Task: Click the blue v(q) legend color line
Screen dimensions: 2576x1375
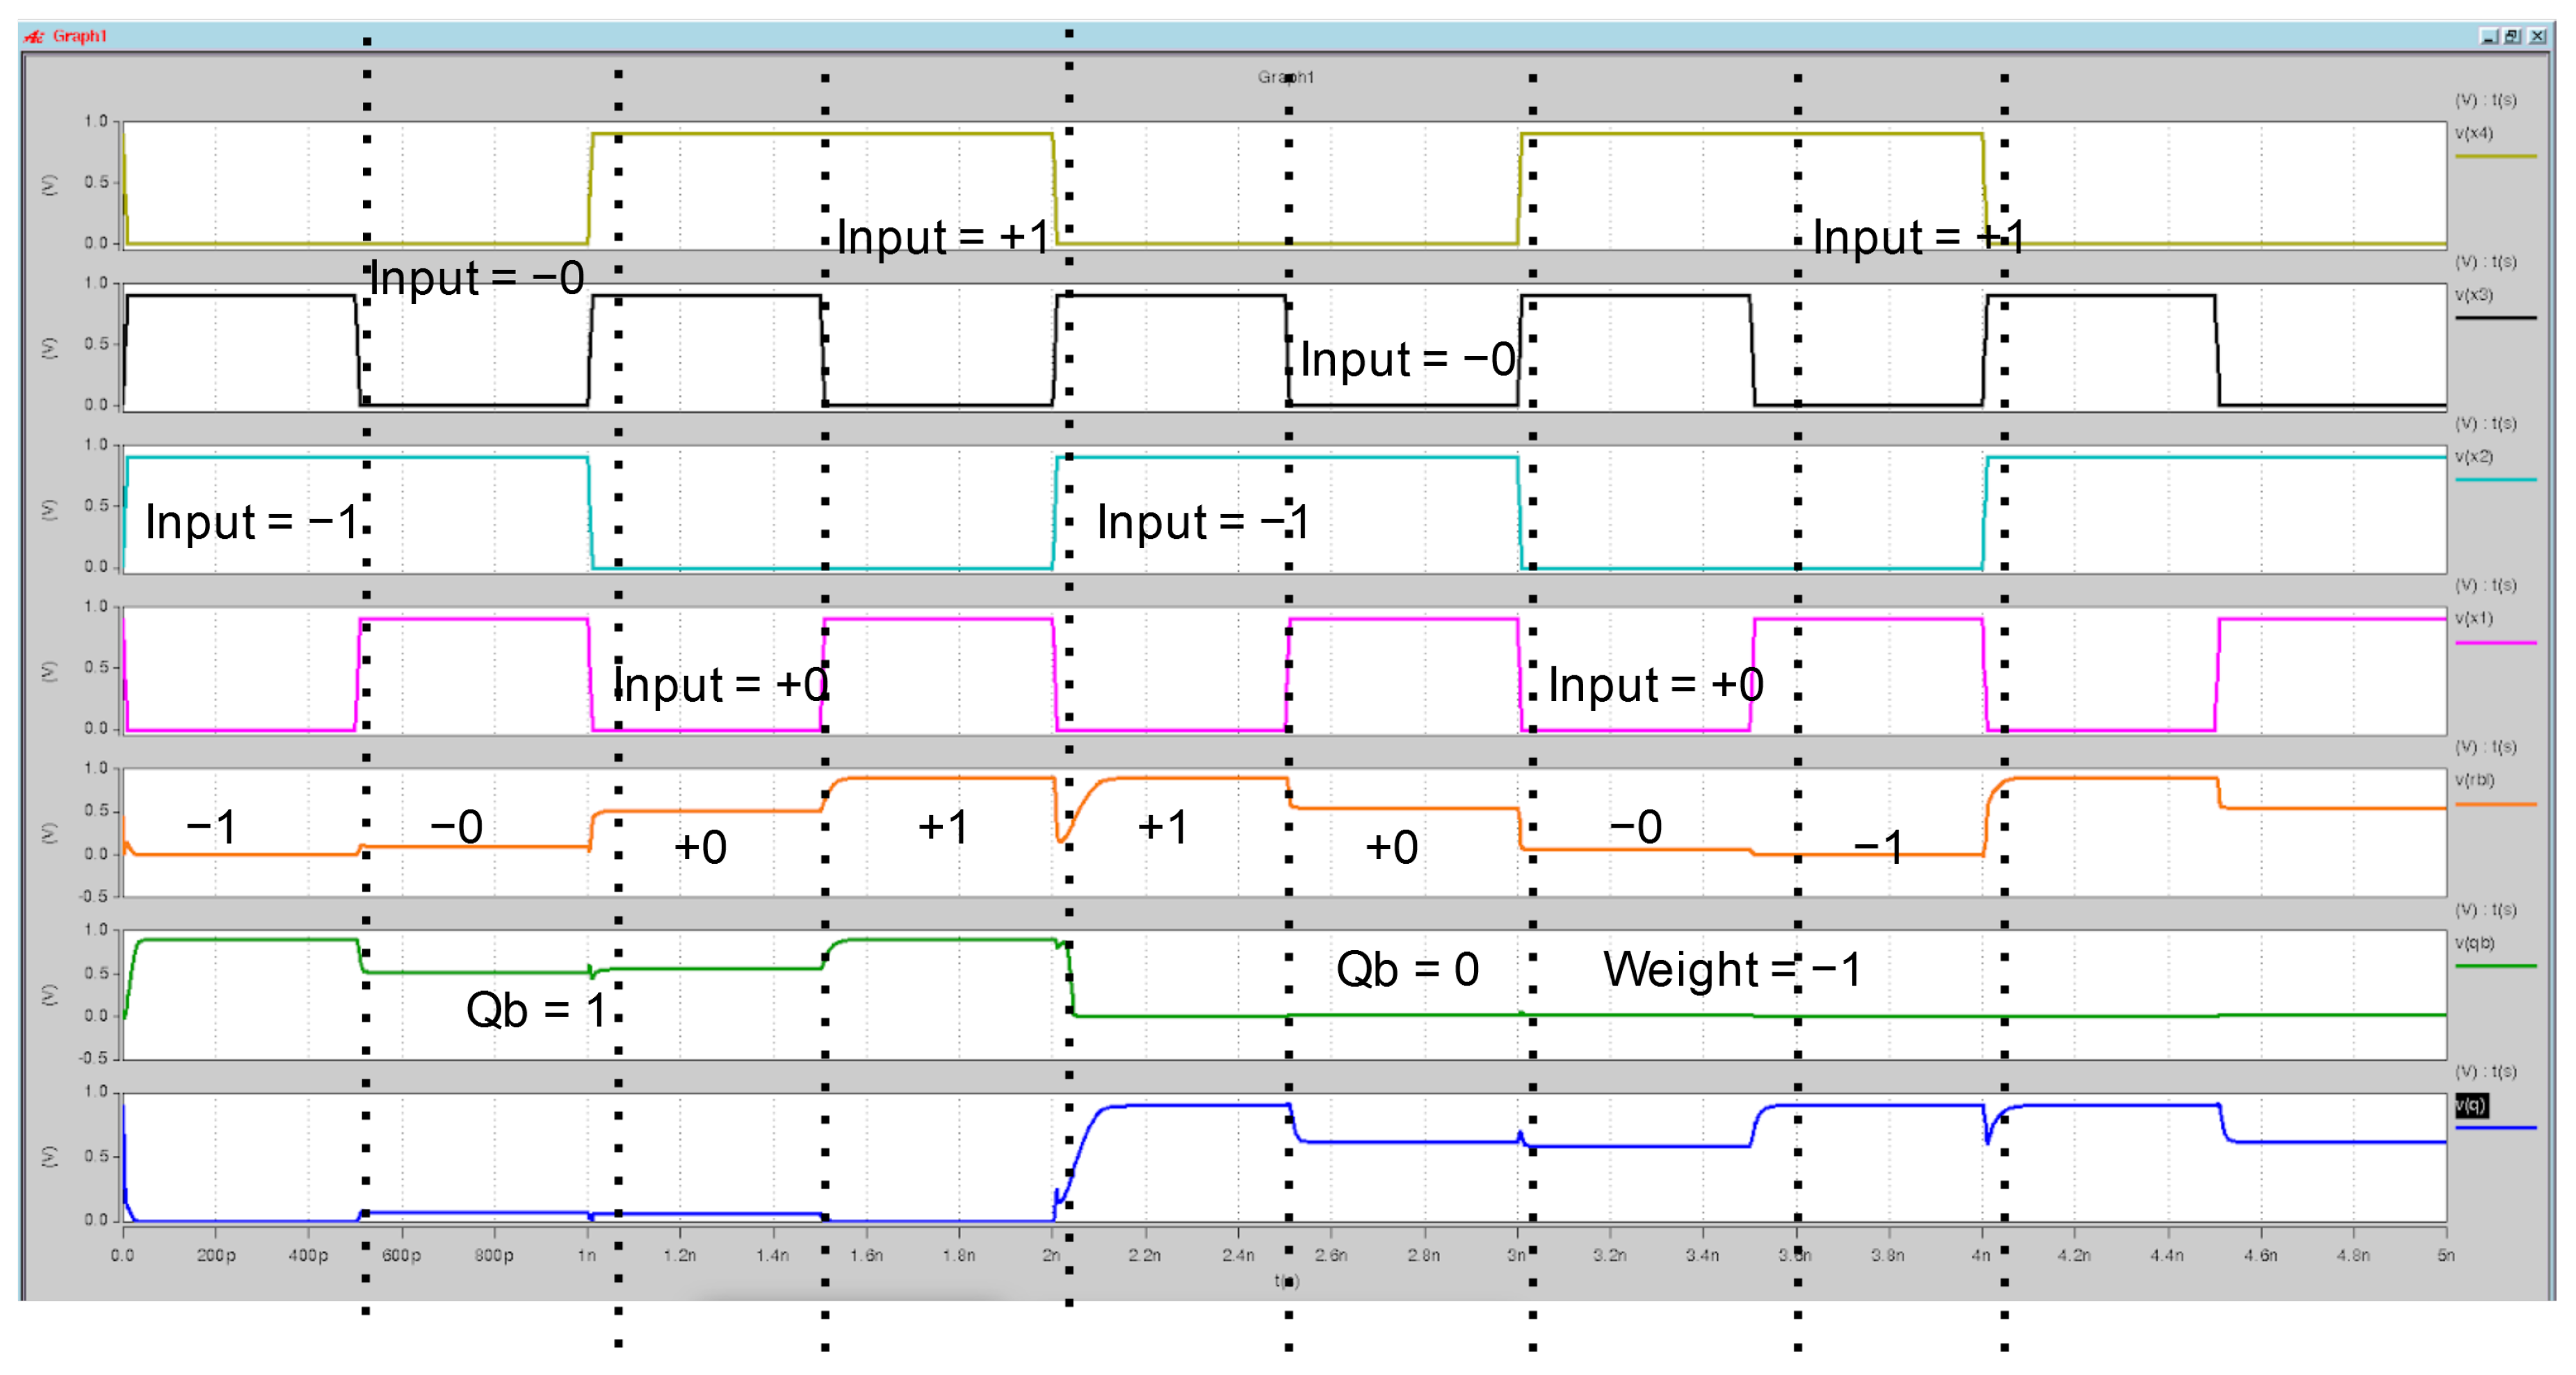Action: [2496, 1128]
